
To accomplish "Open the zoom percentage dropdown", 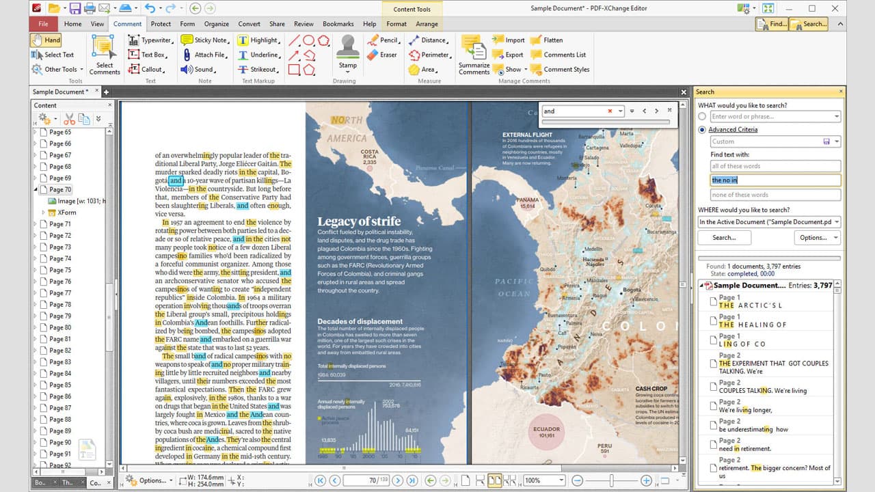I will pos(562,480).
